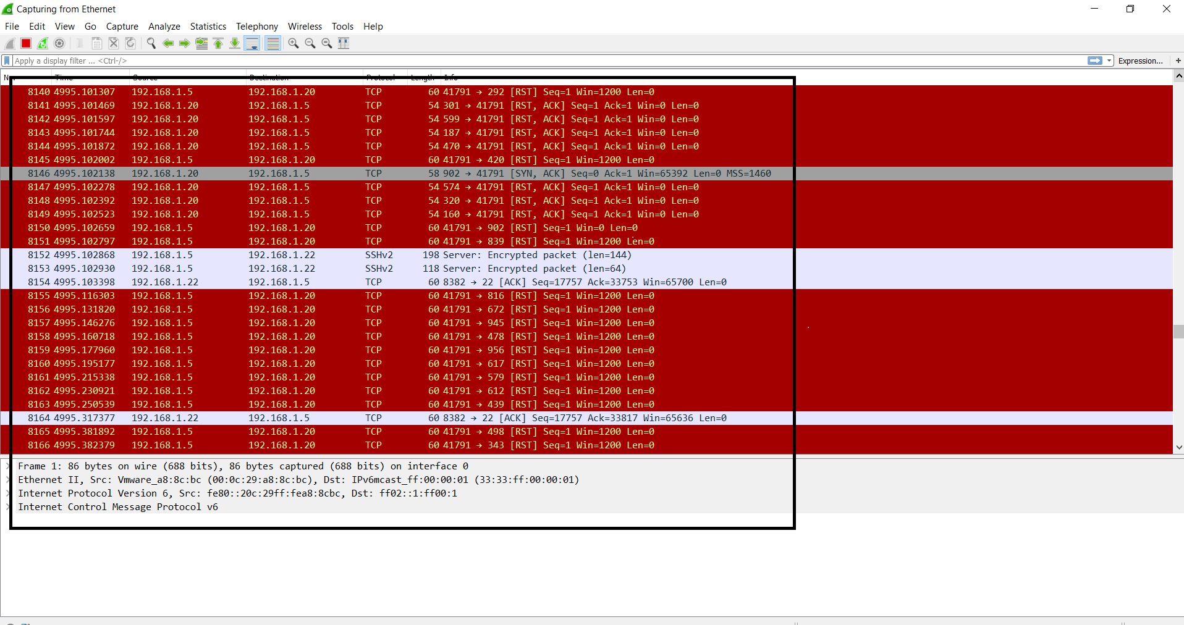Go to the first packet
The image size is (1184, 625).
(x=218, y=43)
